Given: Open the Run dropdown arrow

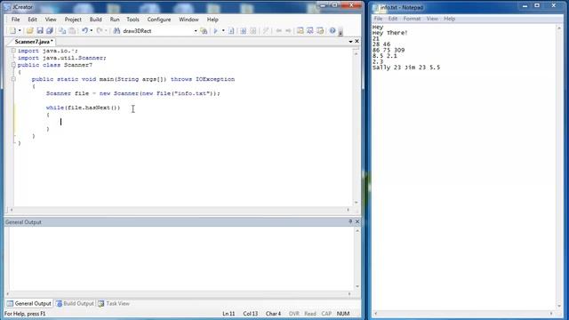Looking at the screenshot, I should 223,31.
